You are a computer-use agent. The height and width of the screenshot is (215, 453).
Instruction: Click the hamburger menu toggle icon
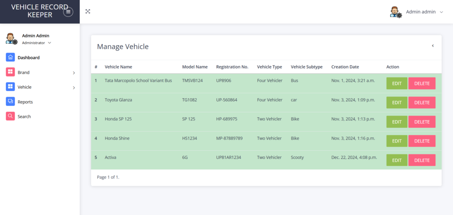(68, 12)
